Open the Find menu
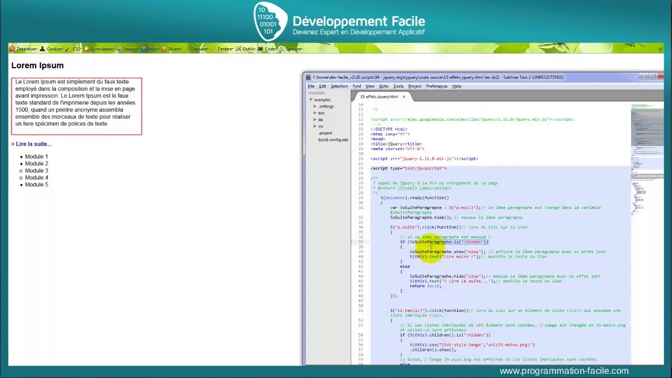The width and height of the screenshot is (672, 378). [x=356, y=86]
